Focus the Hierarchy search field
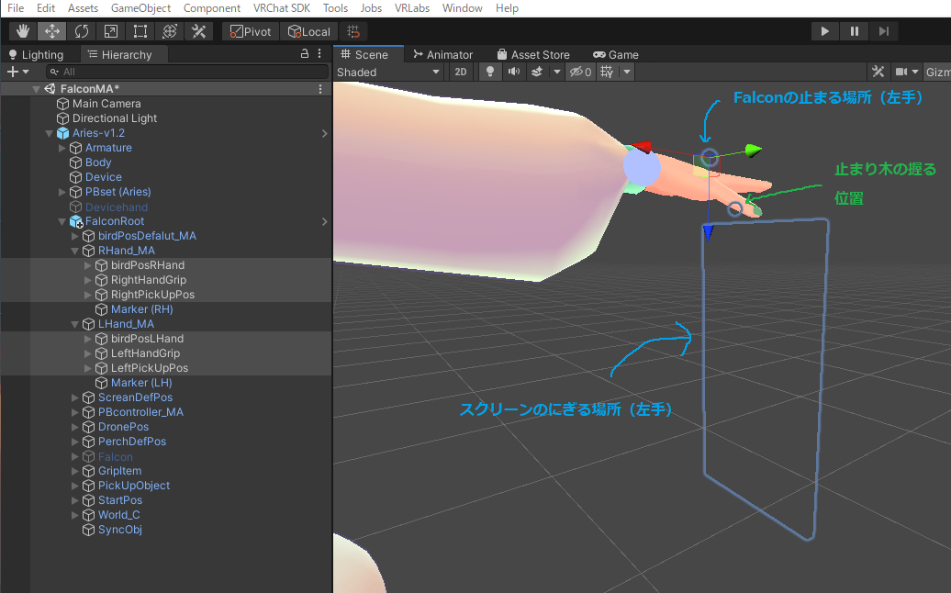The image size is (951, 593). pyautogui.click(x=187, y=72)
